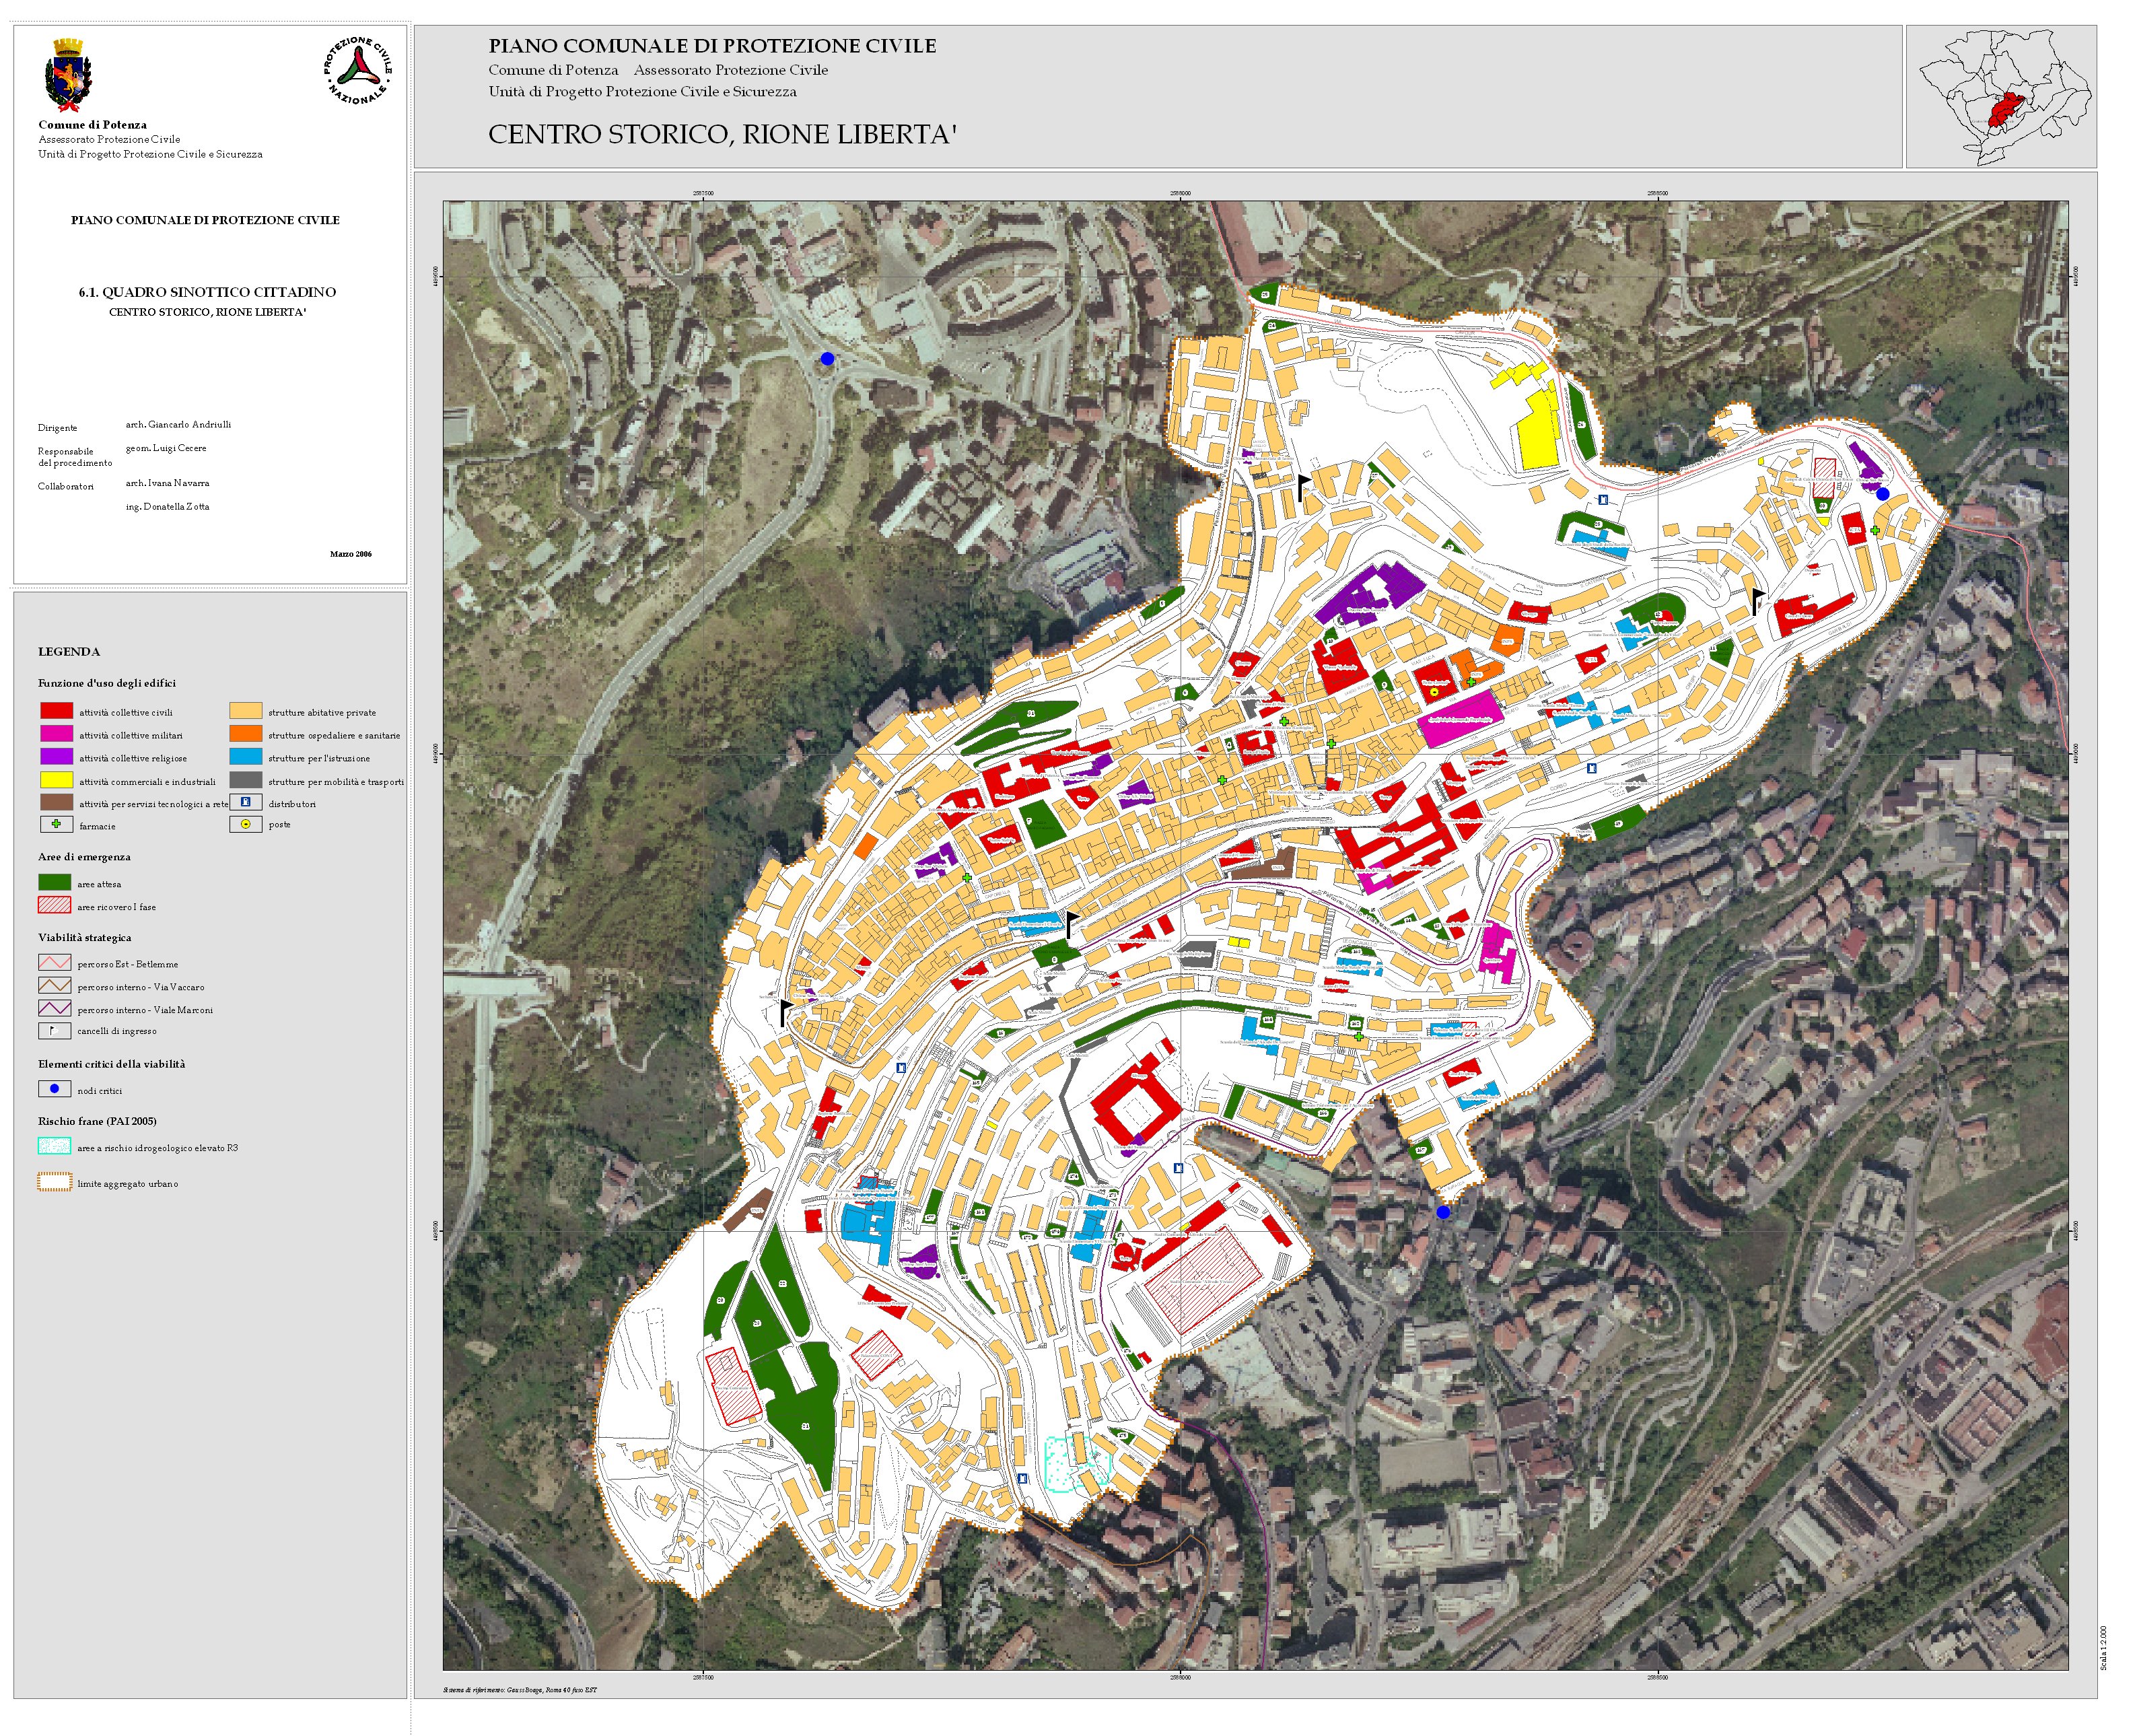
Task: Click the green aree attesa swatch
Action: (54, 883)
